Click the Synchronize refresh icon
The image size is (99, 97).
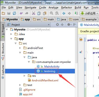(14, 13)
